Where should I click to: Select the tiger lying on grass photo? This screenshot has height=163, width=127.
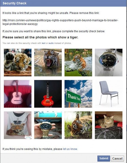click(78, 125)
